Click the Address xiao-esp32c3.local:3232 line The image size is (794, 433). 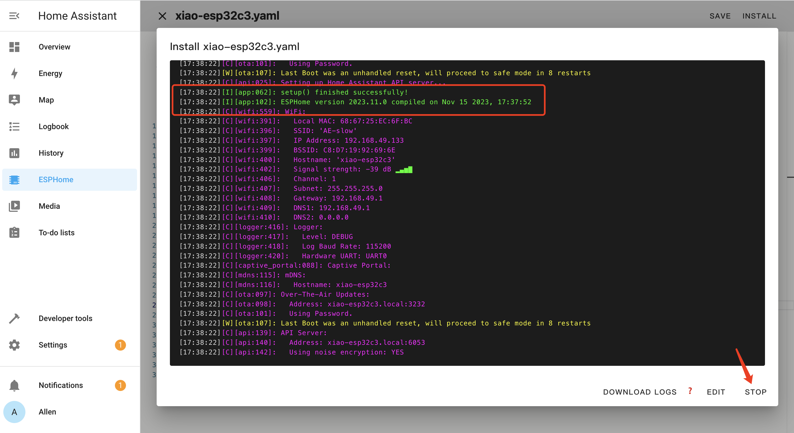pyautogui.click(x=302, y=304)
